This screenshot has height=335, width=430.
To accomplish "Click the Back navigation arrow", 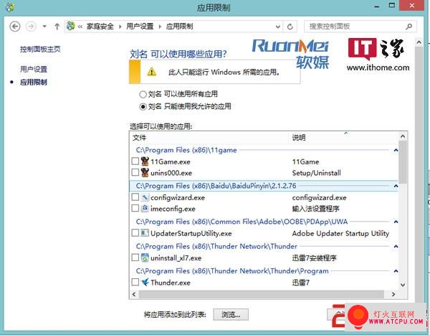I will tap(15, 27).
